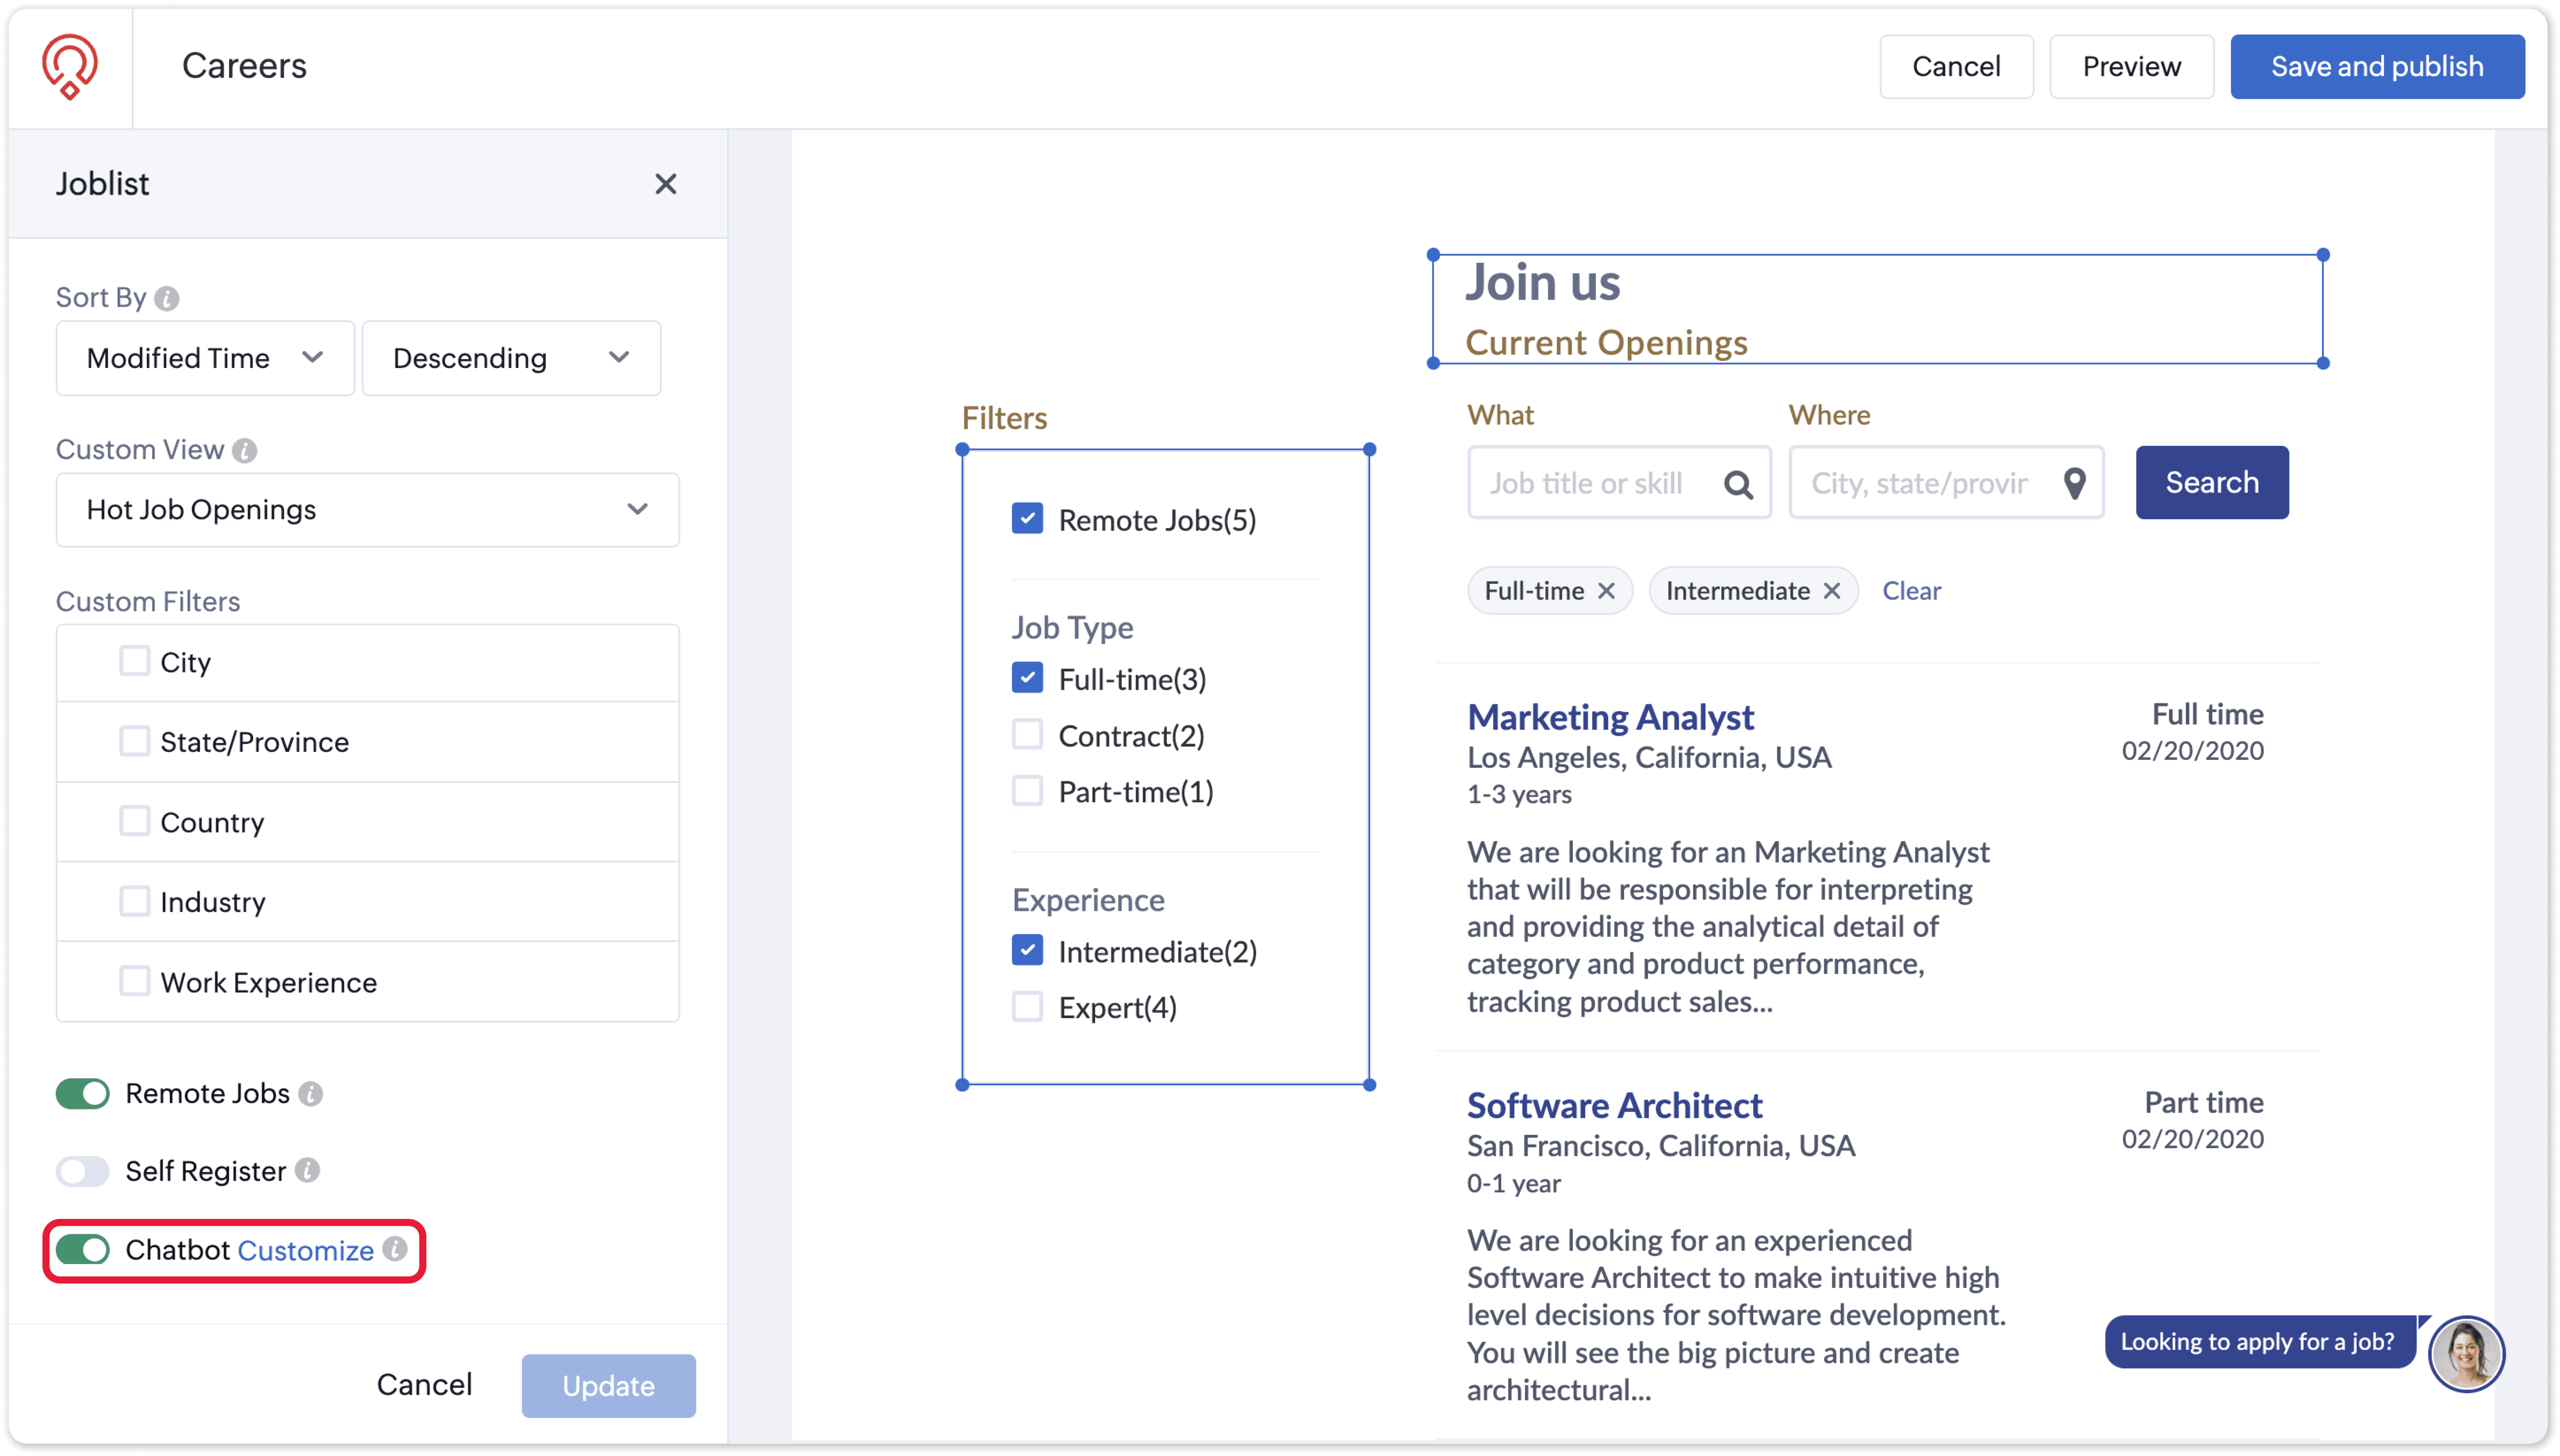Remove the Intermediate filter chip
This screenshot has height=1456, width=2560.
(1831, 591)
